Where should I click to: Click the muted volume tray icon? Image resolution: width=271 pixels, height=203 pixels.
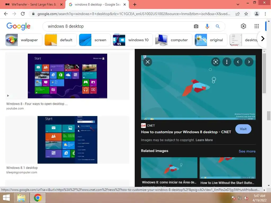[246, 198]
